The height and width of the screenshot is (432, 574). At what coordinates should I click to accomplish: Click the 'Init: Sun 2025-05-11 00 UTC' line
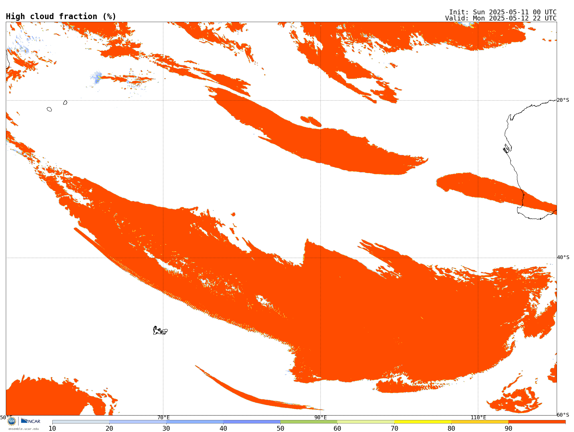pyautogui.click(x=503, y=12)
